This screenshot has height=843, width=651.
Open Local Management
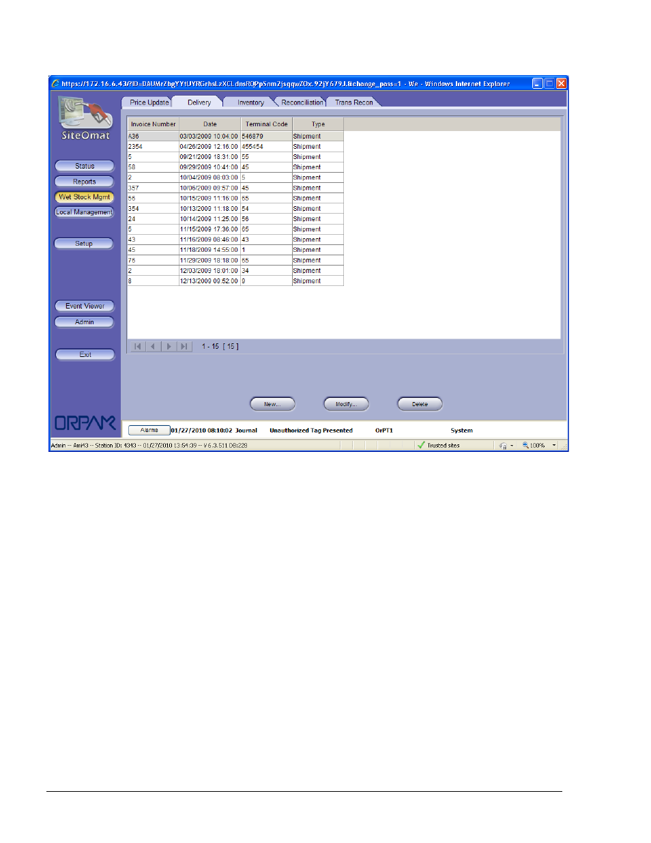85,212
